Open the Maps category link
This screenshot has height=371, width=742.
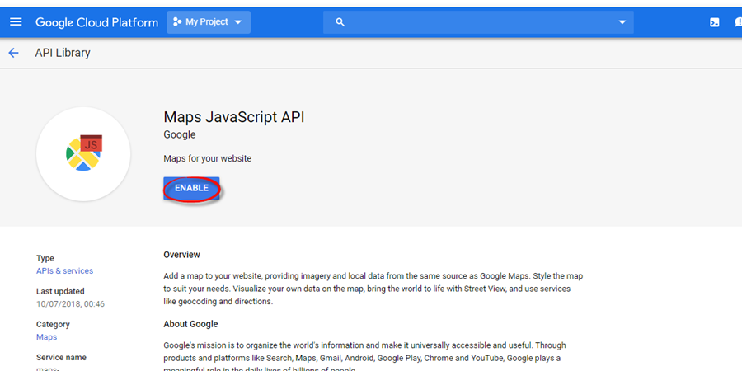click(x=46, y=337)
